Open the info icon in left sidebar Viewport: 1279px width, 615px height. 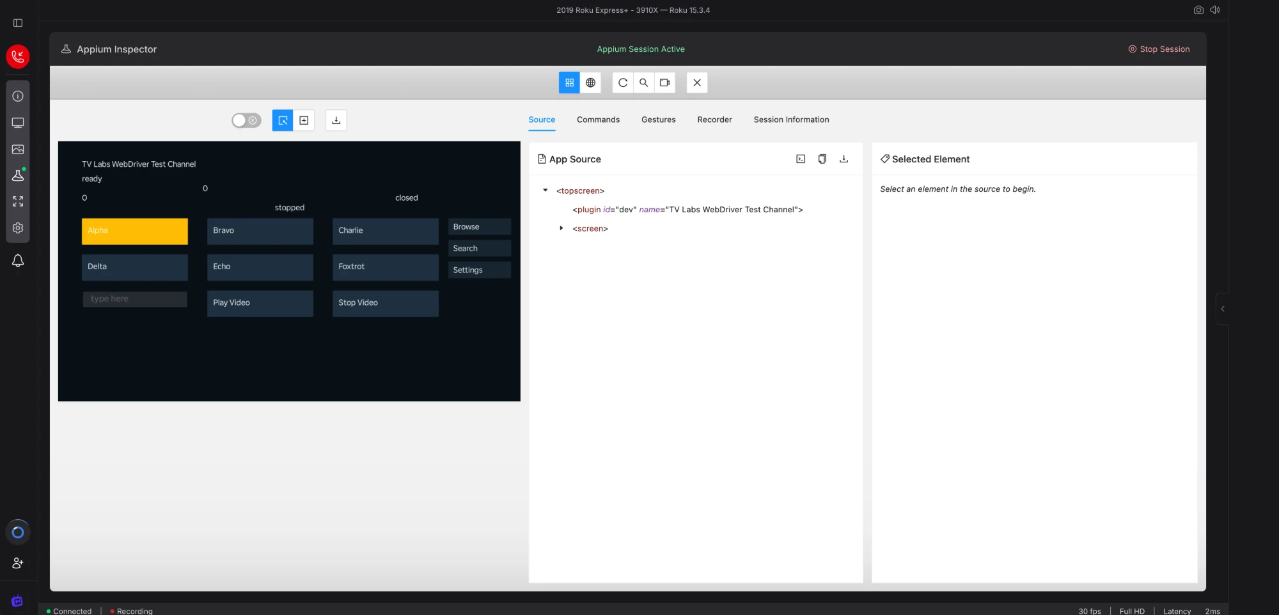(18, 96)
